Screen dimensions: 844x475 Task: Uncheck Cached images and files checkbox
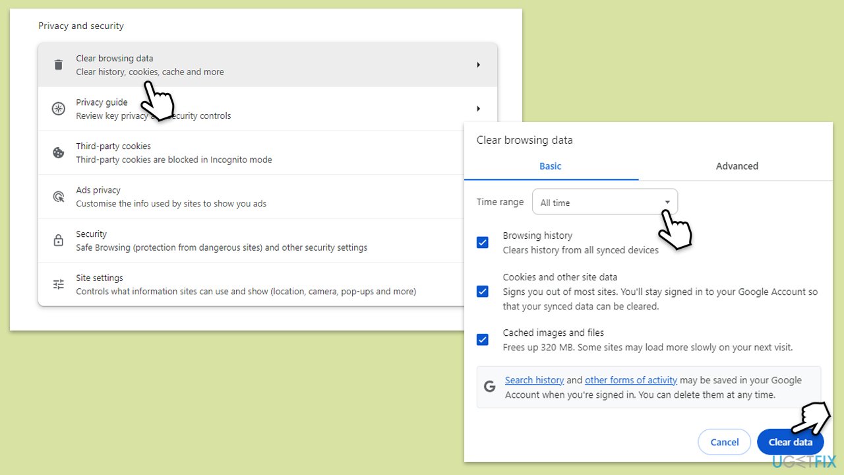483,340
